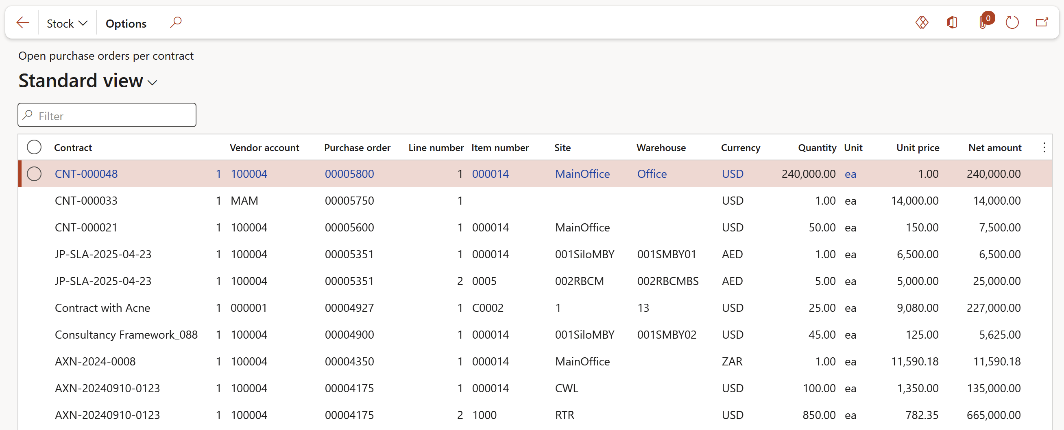Open the Options menu
The image size is (1064, 430).
[126, 24]
